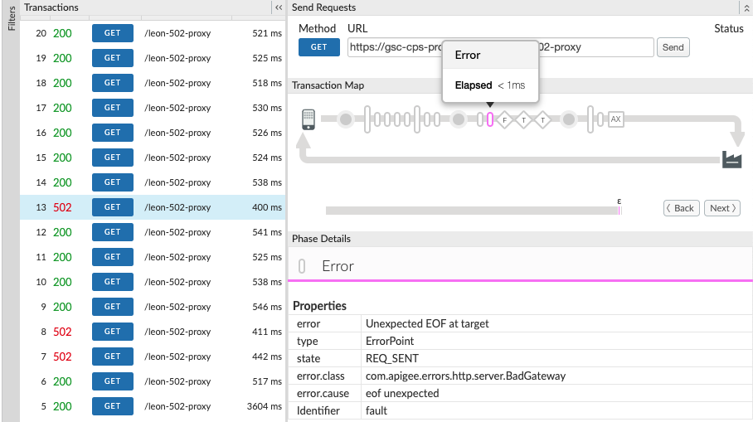
Task: Select the F condition diamond in flow
Action: click(504, 119)
